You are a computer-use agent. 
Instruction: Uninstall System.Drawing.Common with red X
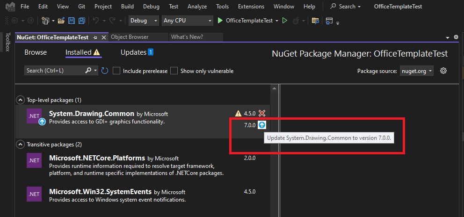coord(261,113)
